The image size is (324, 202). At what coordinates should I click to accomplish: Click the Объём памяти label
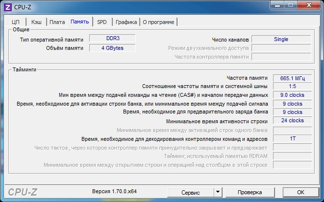(65, 48)
